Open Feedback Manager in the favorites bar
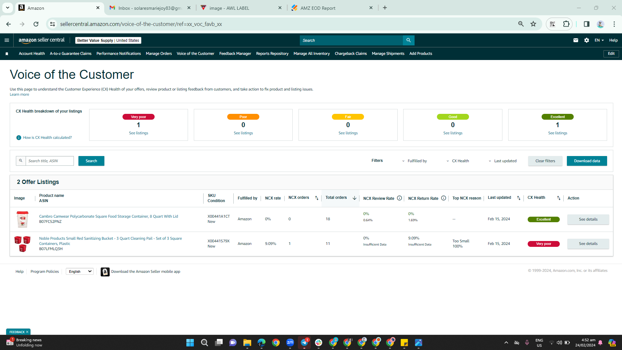Image resolution: width=622 pixels, height=350 pixels. pos(235,54)
